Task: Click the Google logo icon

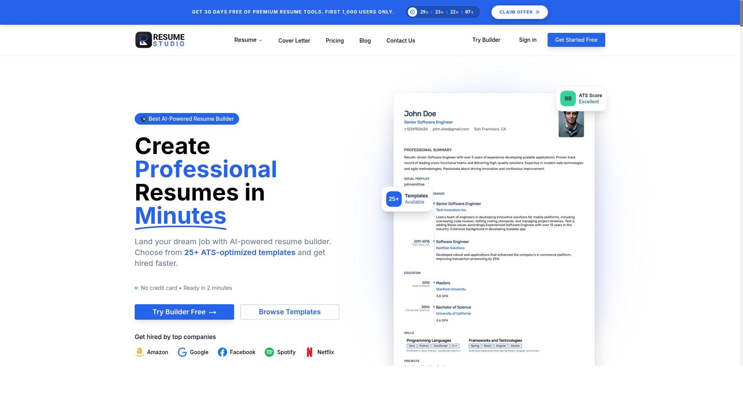Action: pos(182,352)
